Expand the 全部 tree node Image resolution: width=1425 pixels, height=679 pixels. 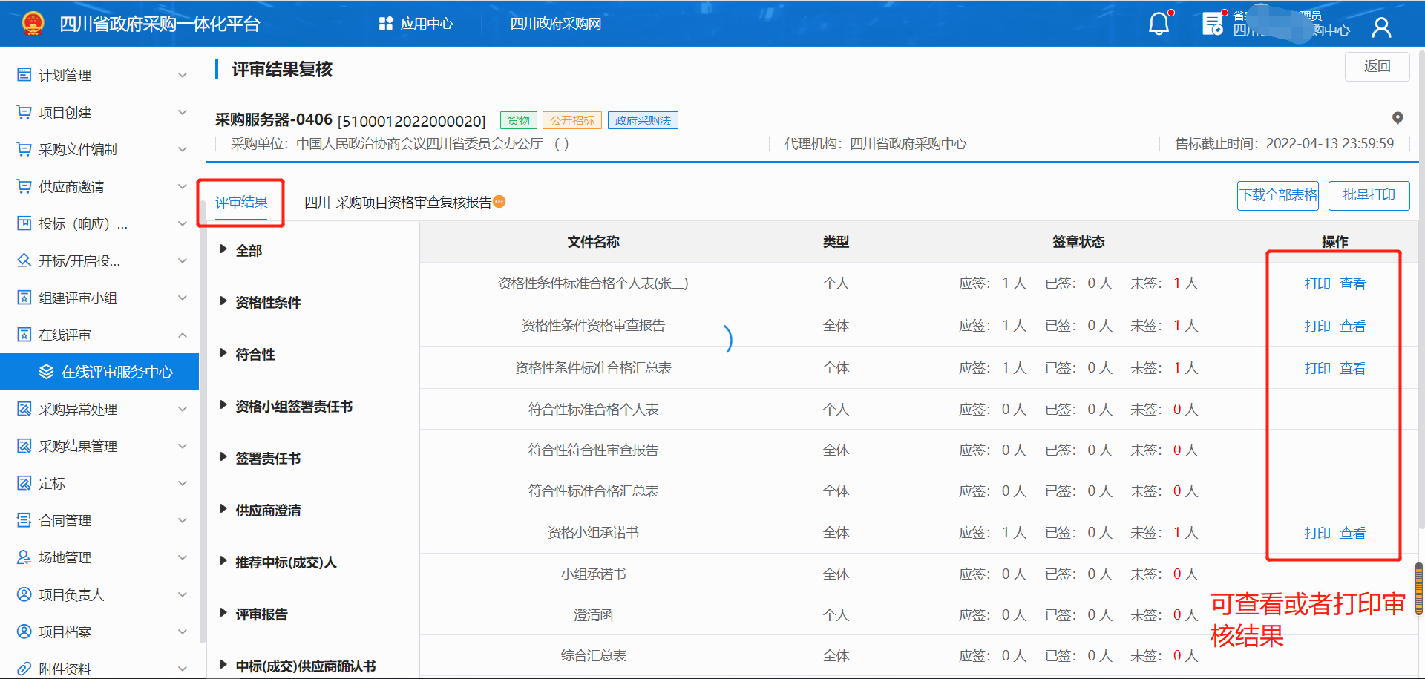pyautogui.click(x=223, y=249)
